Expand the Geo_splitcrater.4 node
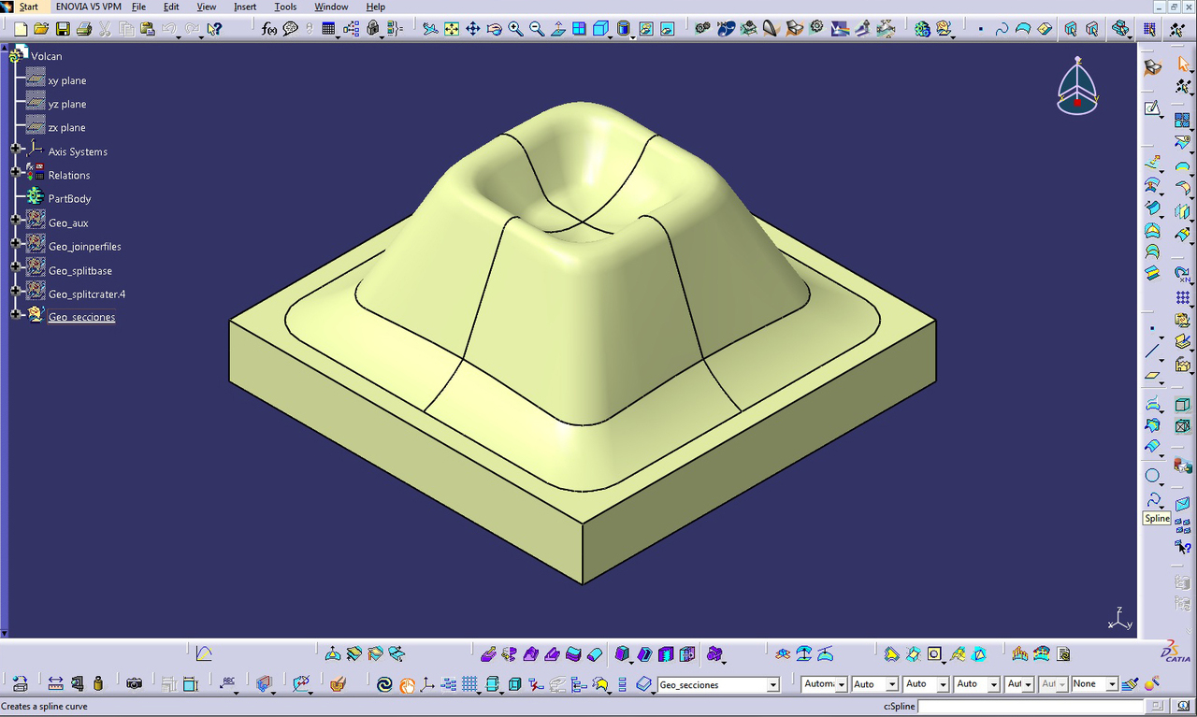This screenshot has height=717, width=1197. pos(16,292)
